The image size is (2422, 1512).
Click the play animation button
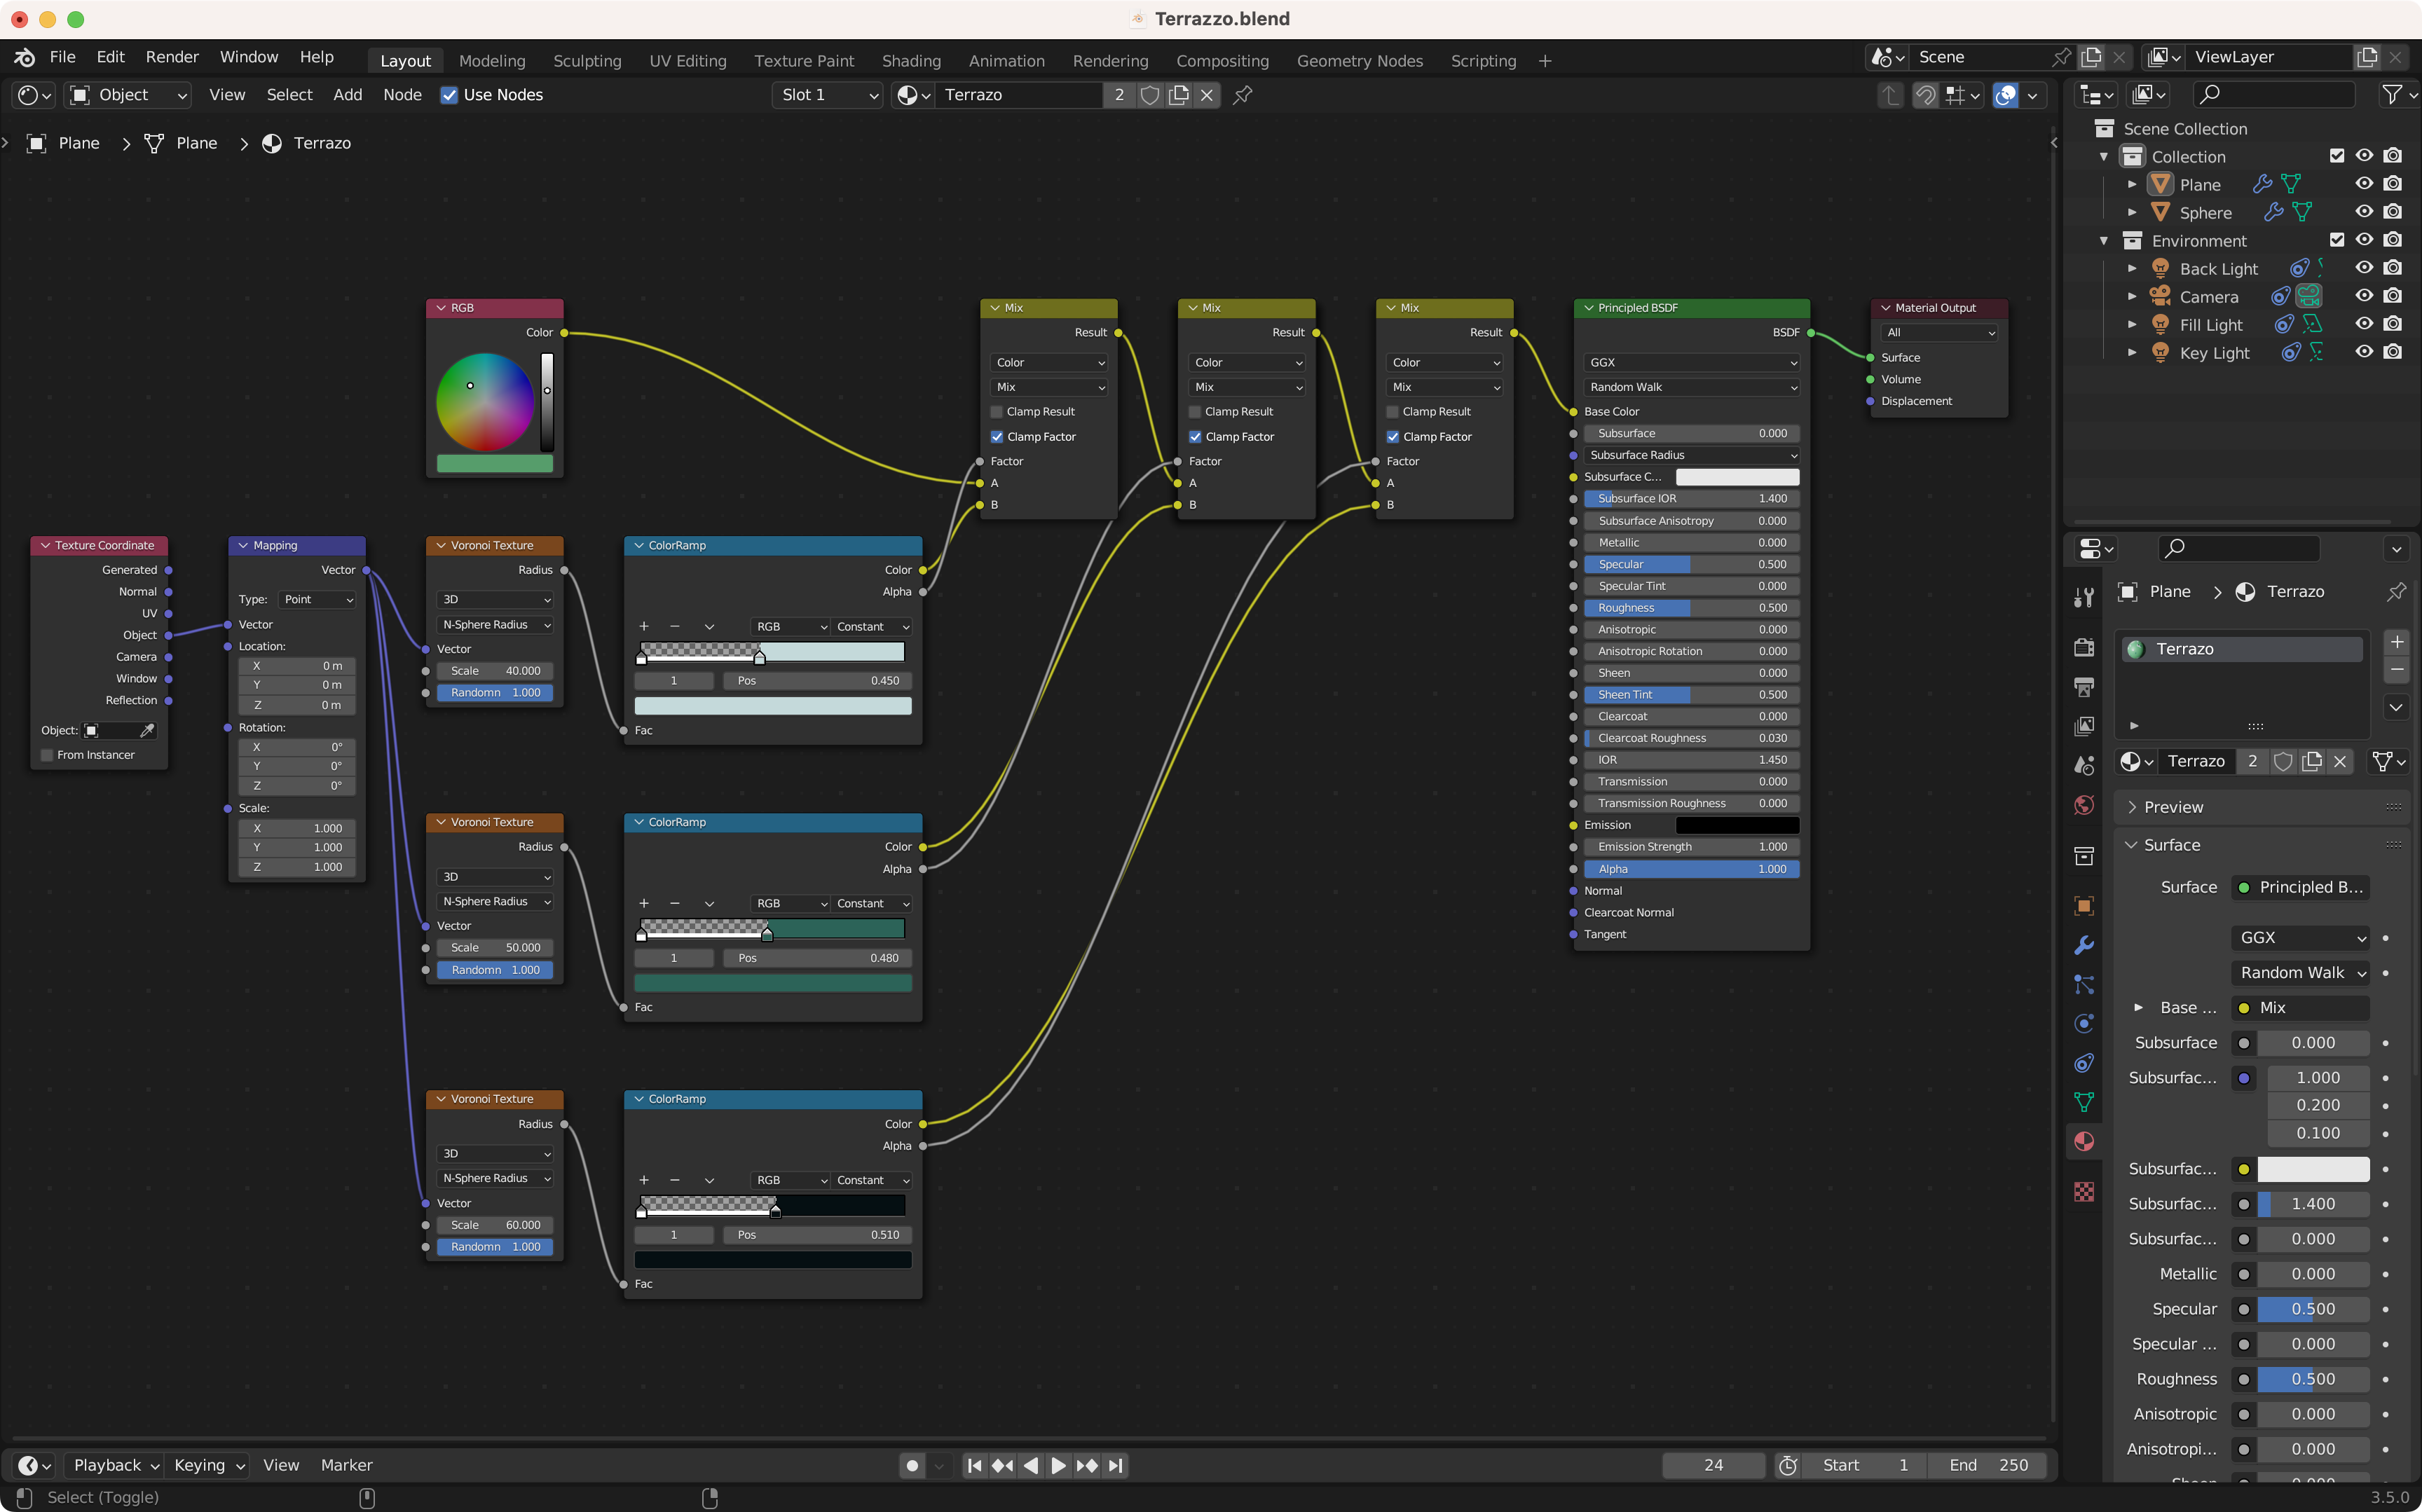(1058, 1465)
